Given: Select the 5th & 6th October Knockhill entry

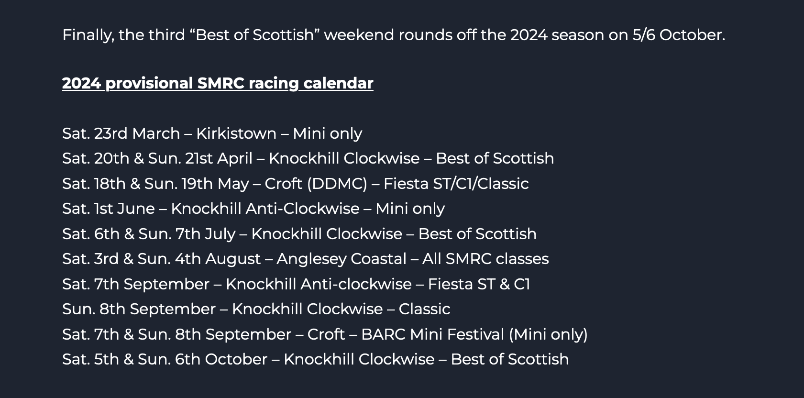Looking at the screenshot, I should [316, 359].
